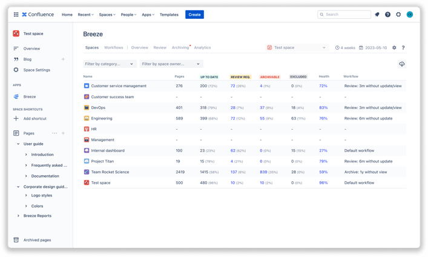Open archivable count 839 for Team Rocket Science
The width and height of the screenshot is (428, 257).
(263, 172)
